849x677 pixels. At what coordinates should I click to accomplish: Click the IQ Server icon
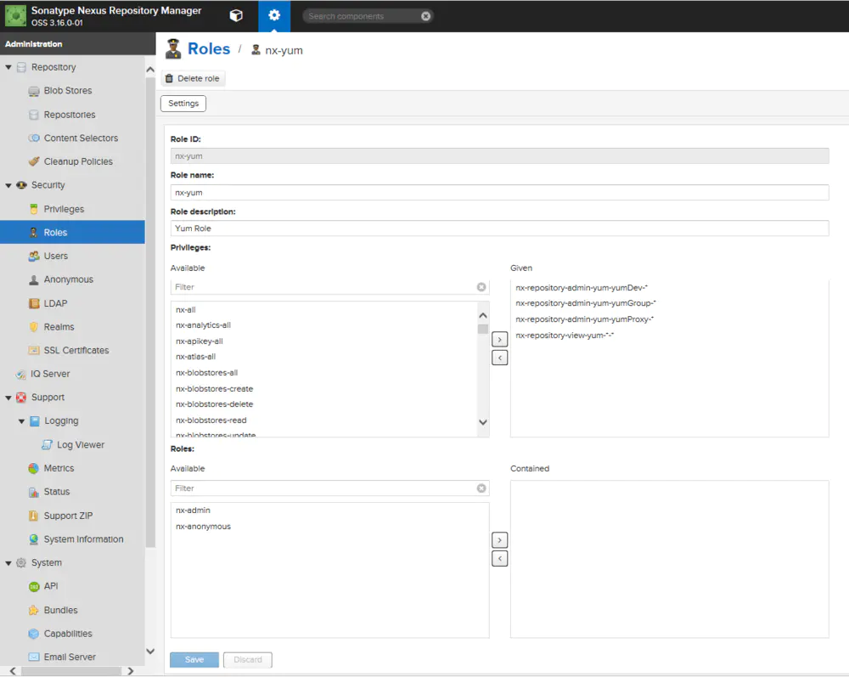tap(20, 375)
